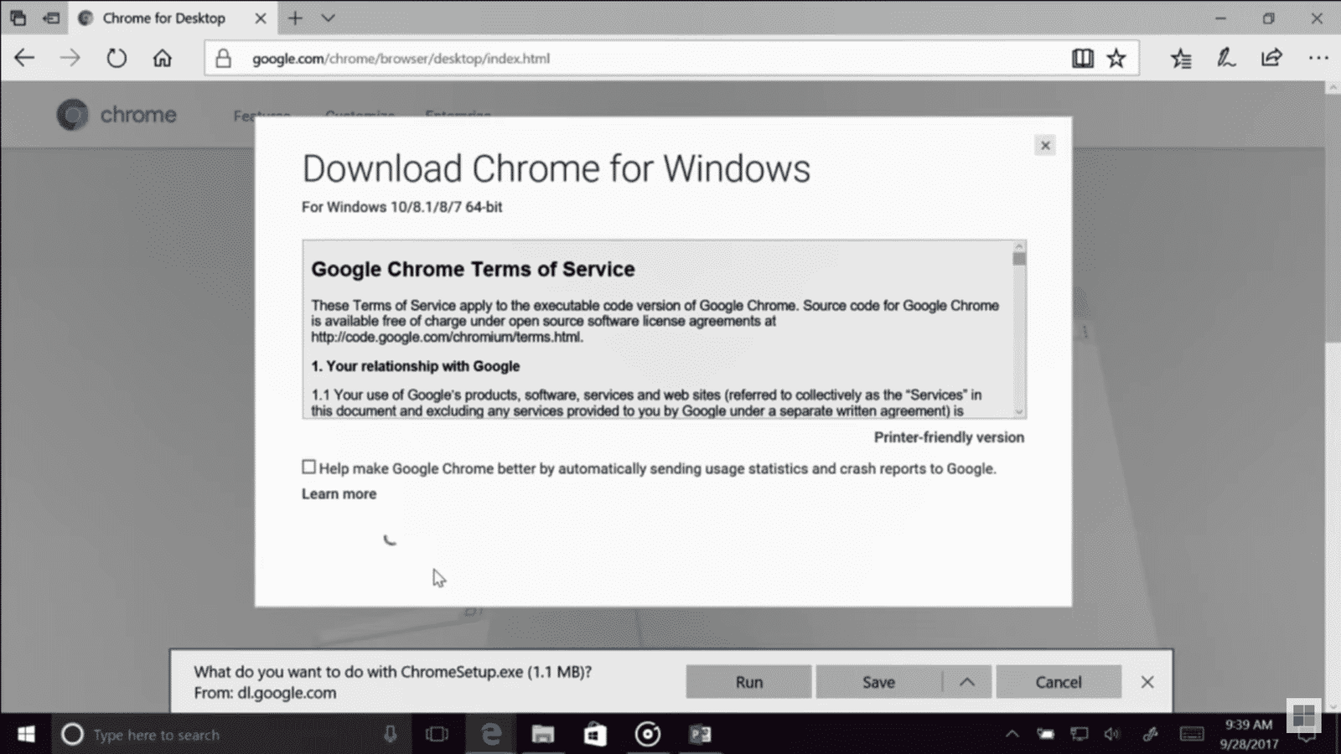
Task: Refresh the current page
Action: (116, 58)
